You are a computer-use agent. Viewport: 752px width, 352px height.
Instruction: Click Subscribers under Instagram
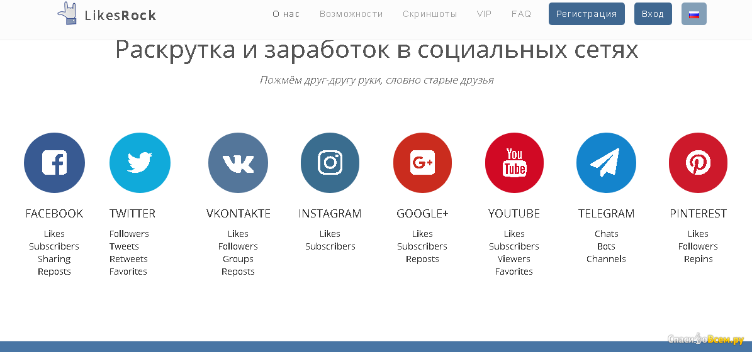(x=330, y=246)
